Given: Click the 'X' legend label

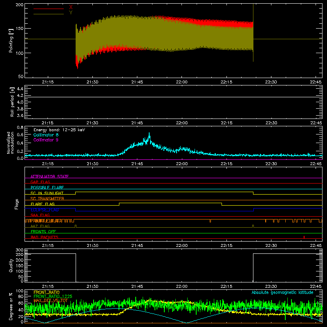Looking at the screenshot, I should point(71,7).
